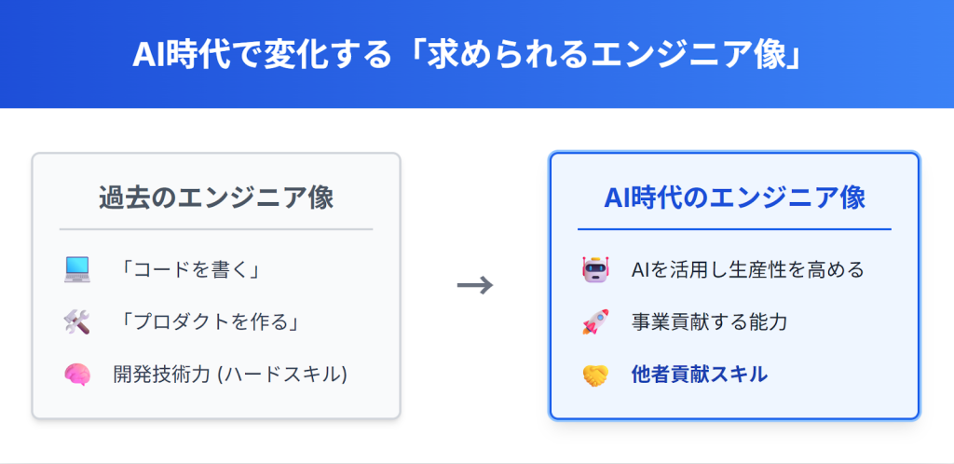This screenshot has width=954, height=464.
Task: Click the AI時代のエンジニア像 heading
Action: (x=734, y=198)
